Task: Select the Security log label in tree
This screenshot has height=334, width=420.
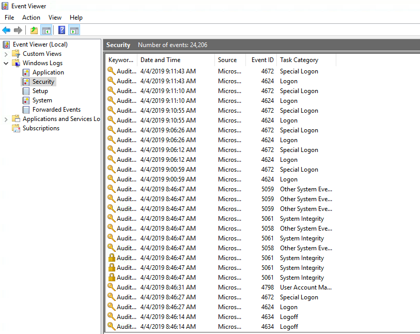Action: [43, 82]
